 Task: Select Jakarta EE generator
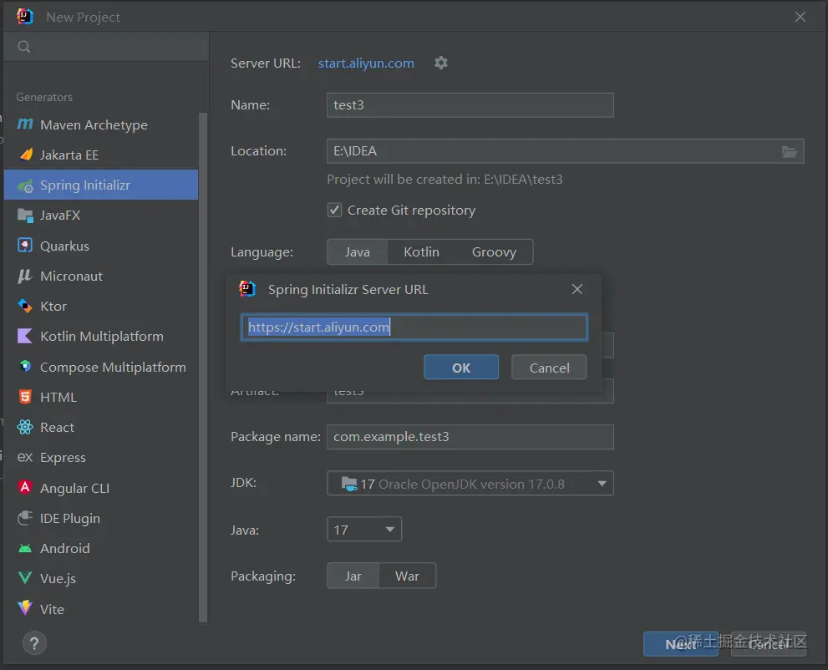click(101, 155)
